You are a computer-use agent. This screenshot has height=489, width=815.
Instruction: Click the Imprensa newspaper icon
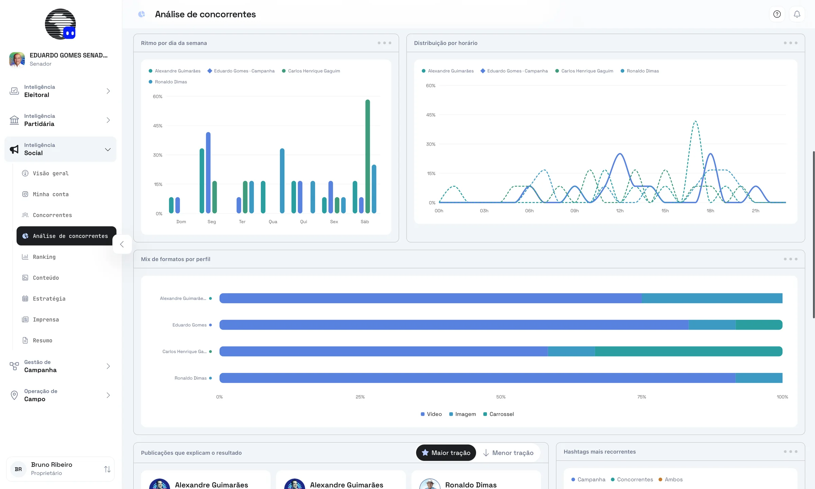(25, 320)
